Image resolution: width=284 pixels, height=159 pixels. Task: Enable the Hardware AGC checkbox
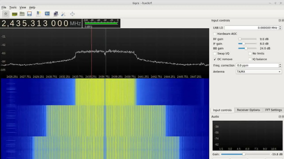pyautogui.click(x=215, y=34)
